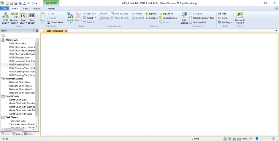Click the Views panel toolbar icon
The width and height of the screenshot is (279, 141).
(3, 36)
